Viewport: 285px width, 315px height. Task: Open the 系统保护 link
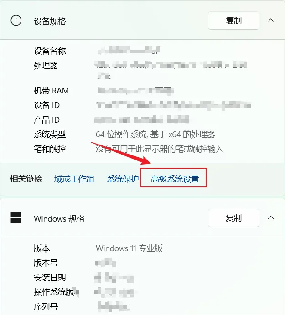pyautogui.click(x=123, y=179)
